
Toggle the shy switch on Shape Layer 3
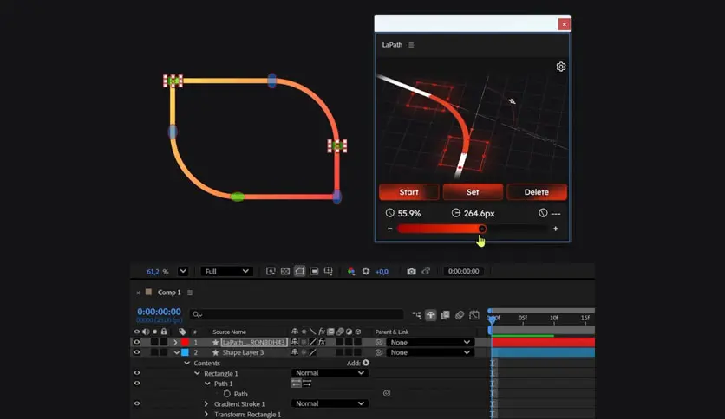[295, 352]
